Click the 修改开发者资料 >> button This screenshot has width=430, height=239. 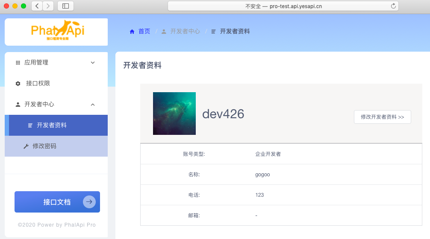382,117
